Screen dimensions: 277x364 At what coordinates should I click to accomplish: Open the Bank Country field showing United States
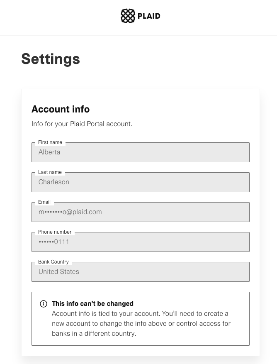click(140, 272)
